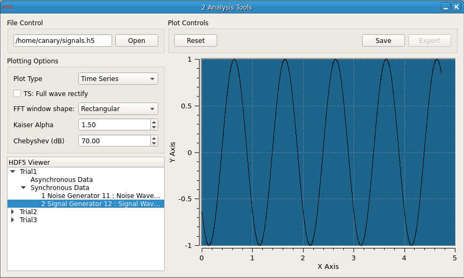Decrease Chebyshev dB with down arrow
The image size is (464, 278).
click(154, 143)
